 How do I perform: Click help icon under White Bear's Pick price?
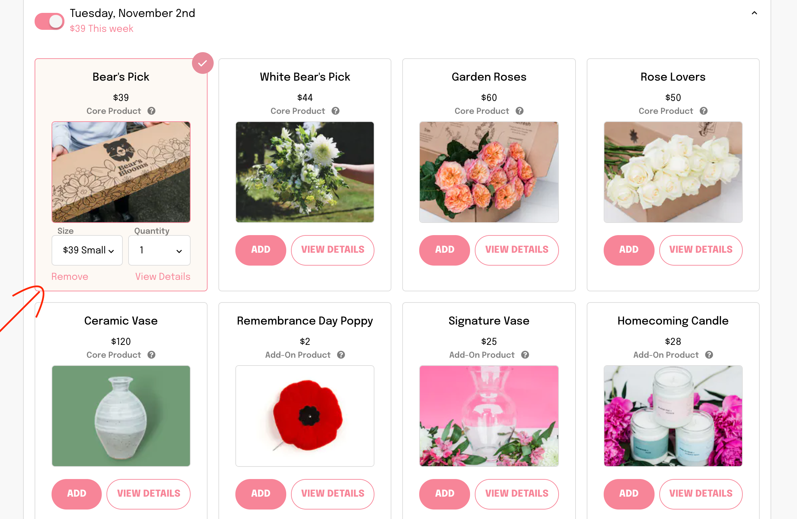pos(335,111)
